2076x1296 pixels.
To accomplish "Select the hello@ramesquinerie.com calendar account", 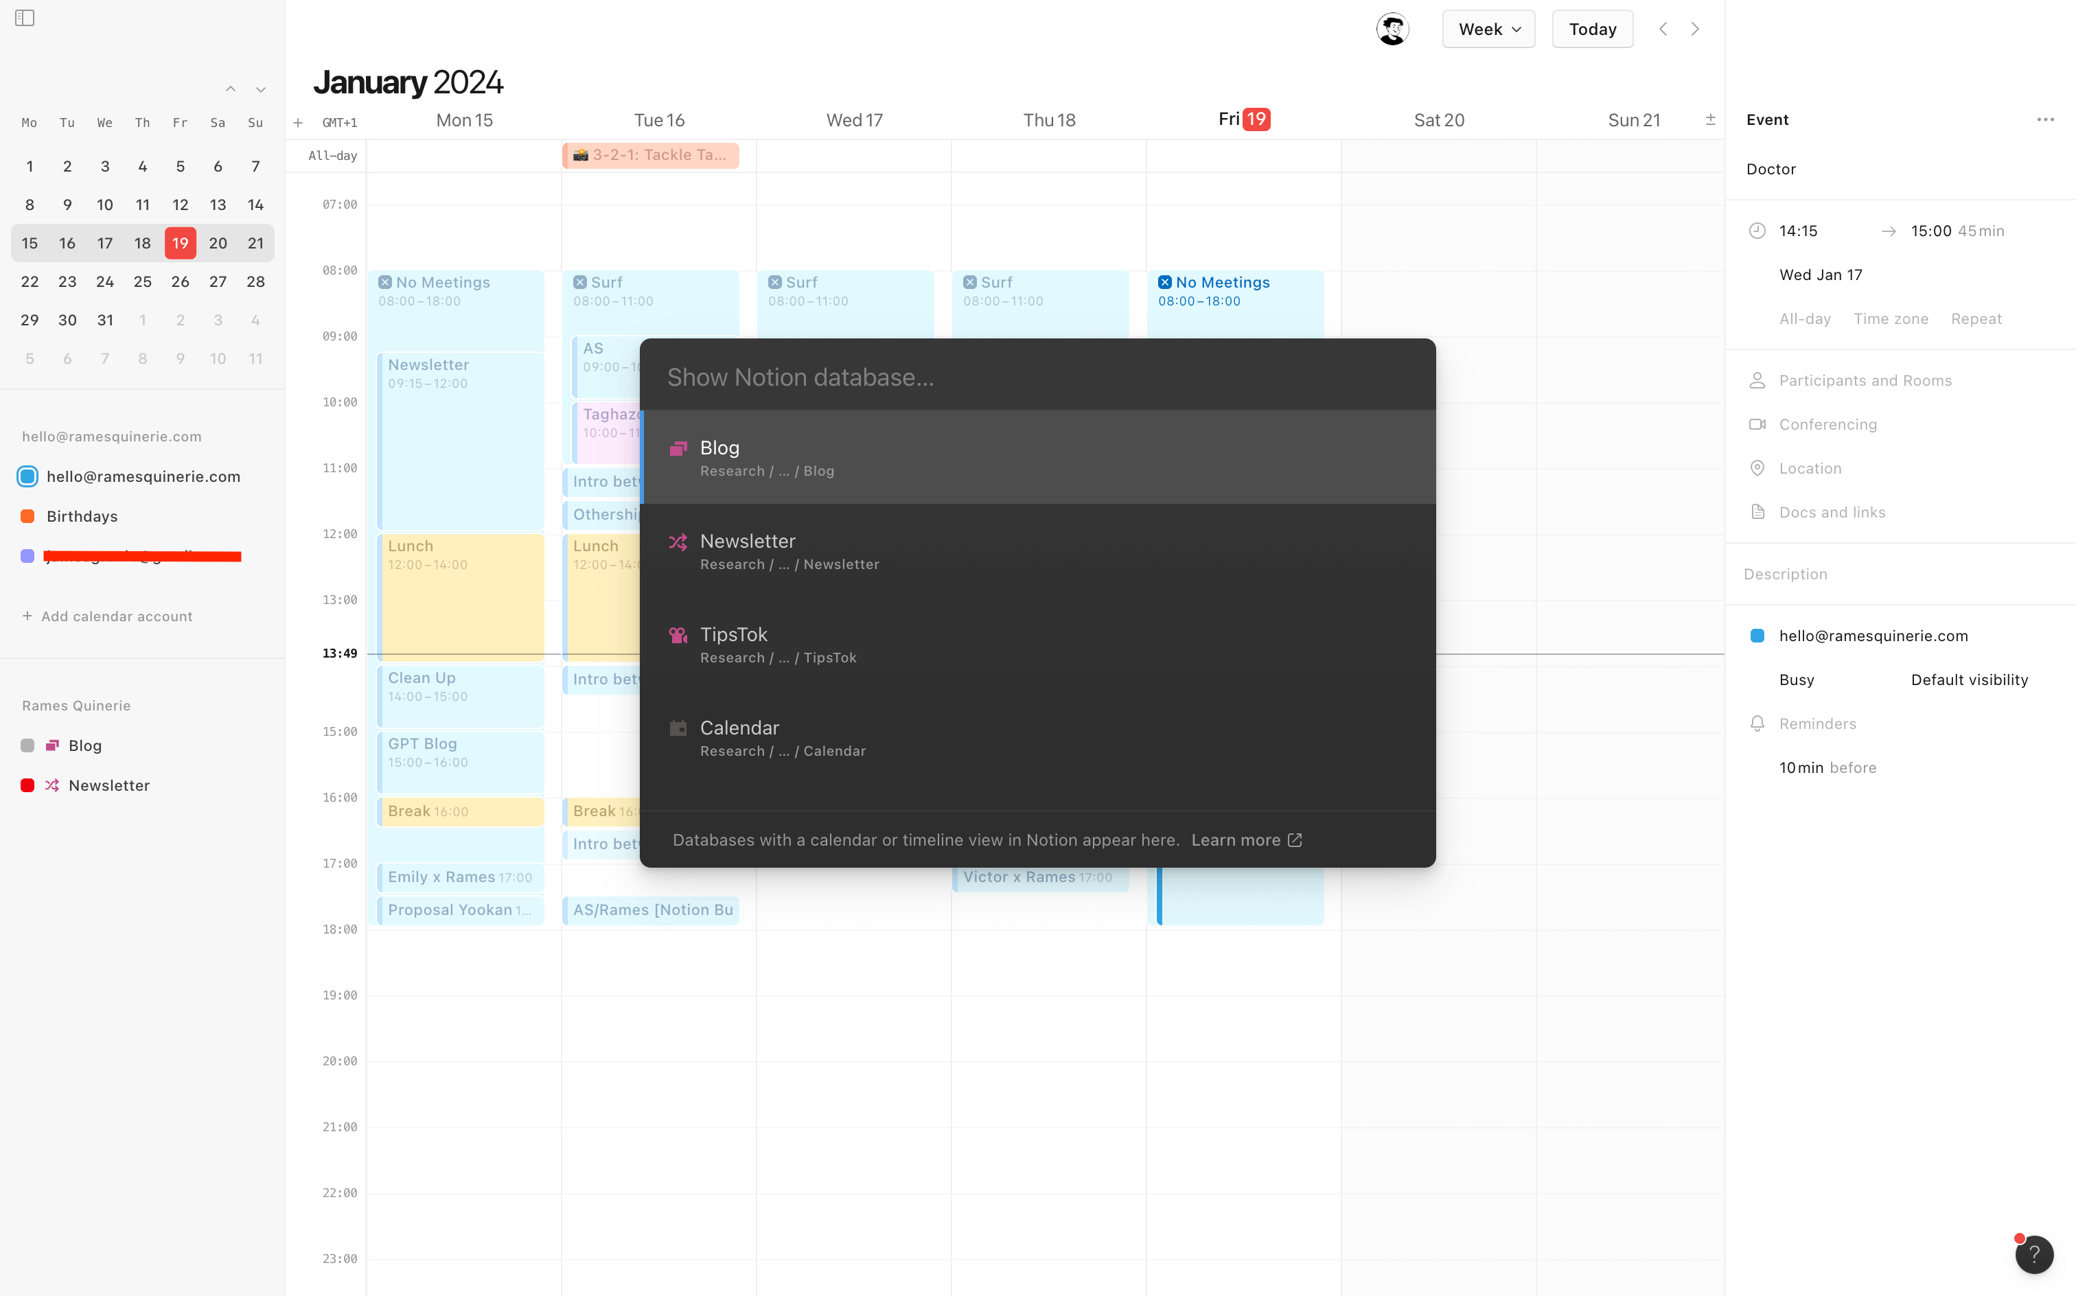I will tap(143, 476).
